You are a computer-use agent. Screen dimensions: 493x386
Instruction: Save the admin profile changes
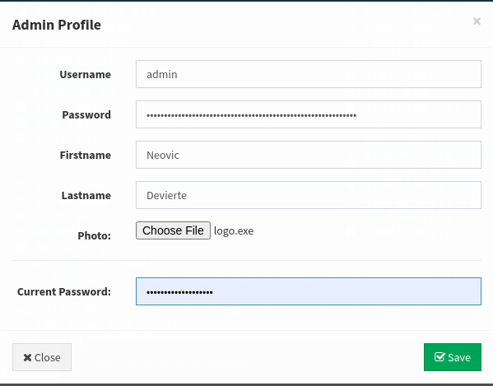[x=453, y=357]
